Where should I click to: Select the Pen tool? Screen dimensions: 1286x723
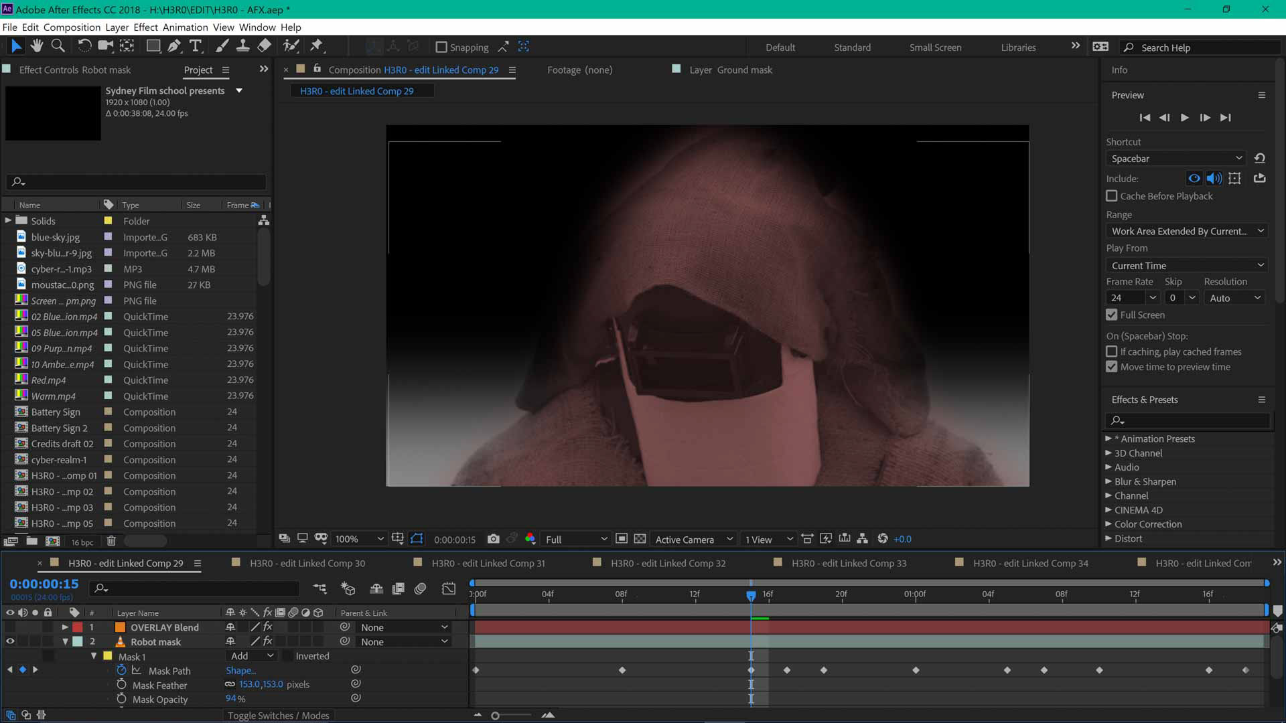point(174,46)
